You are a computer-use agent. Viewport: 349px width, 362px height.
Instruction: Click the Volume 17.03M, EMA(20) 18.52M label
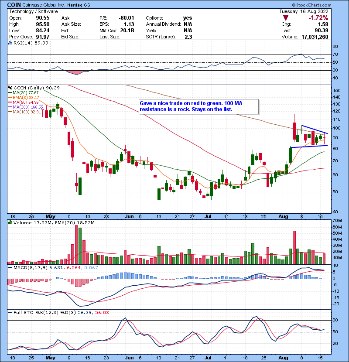coord(54,223)
